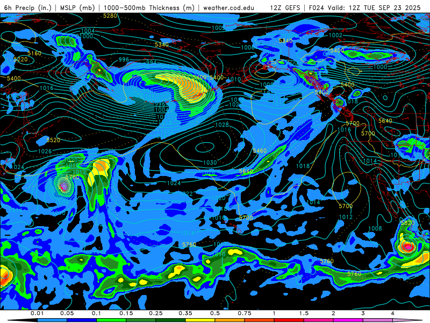This screenshot has height=323, width=430.
Task: Click the dark blue 0.05–0.1 legend swatch
Action: pyautogui.click(x=82, y=320)
